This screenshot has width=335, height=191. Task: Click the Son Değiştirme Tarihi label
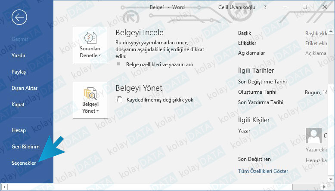click(262, 82)
